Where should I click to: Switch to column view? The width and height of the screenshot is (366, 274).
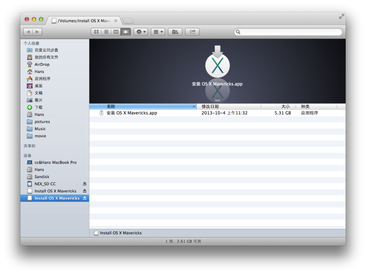(x=116, y=32)
